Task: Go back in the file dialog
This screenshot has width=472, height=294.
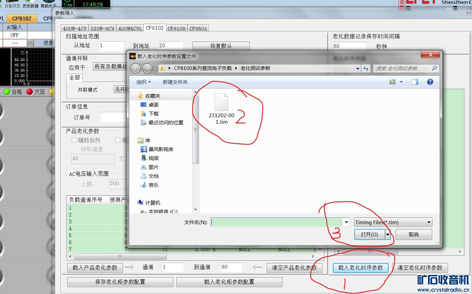Action: point(135,68)
